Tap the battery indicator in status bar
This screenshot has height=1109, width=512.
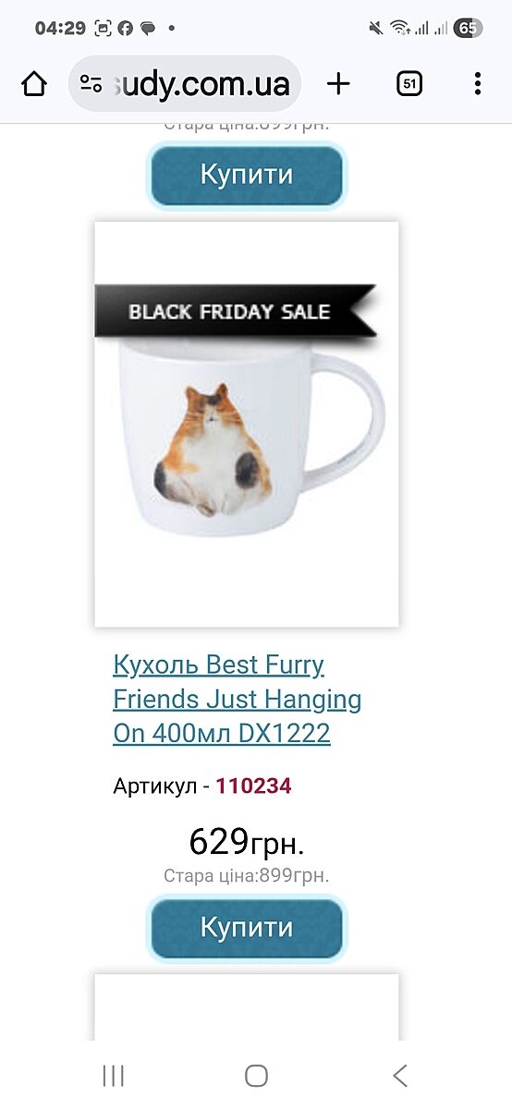point(468,28)
